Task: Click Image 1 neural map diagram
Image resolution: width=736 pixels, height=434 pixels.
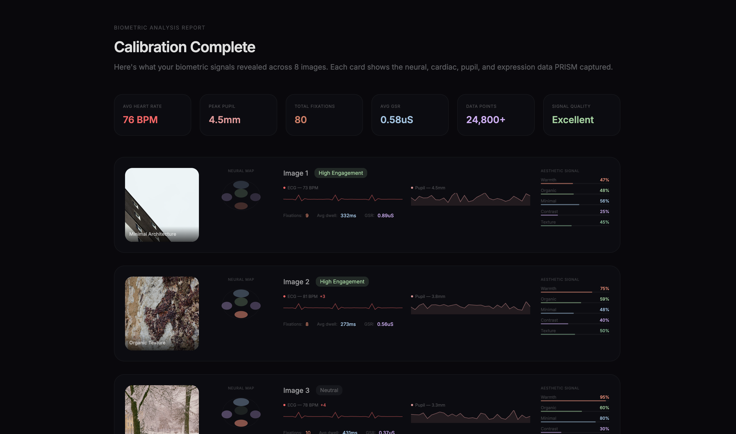Action: coord(241,195)
